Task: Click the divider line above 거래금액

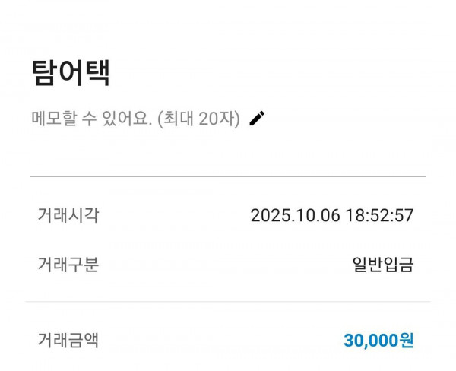Action: [228, 301]
